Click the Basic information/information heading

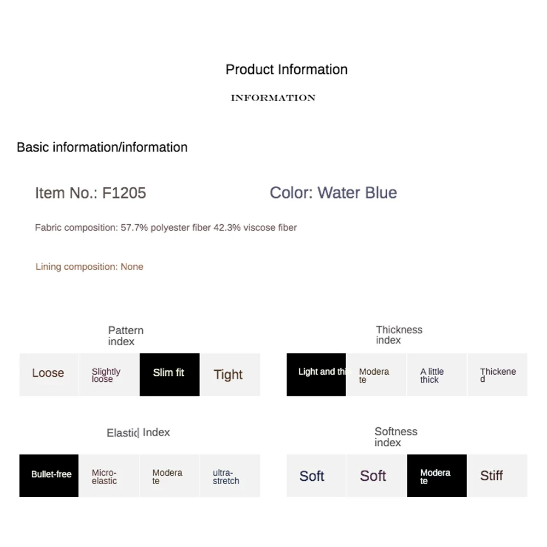coord(102,147)
